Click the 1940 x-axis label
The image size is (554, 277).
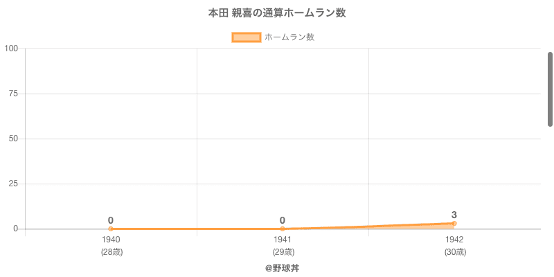click(x=111, y=239)
